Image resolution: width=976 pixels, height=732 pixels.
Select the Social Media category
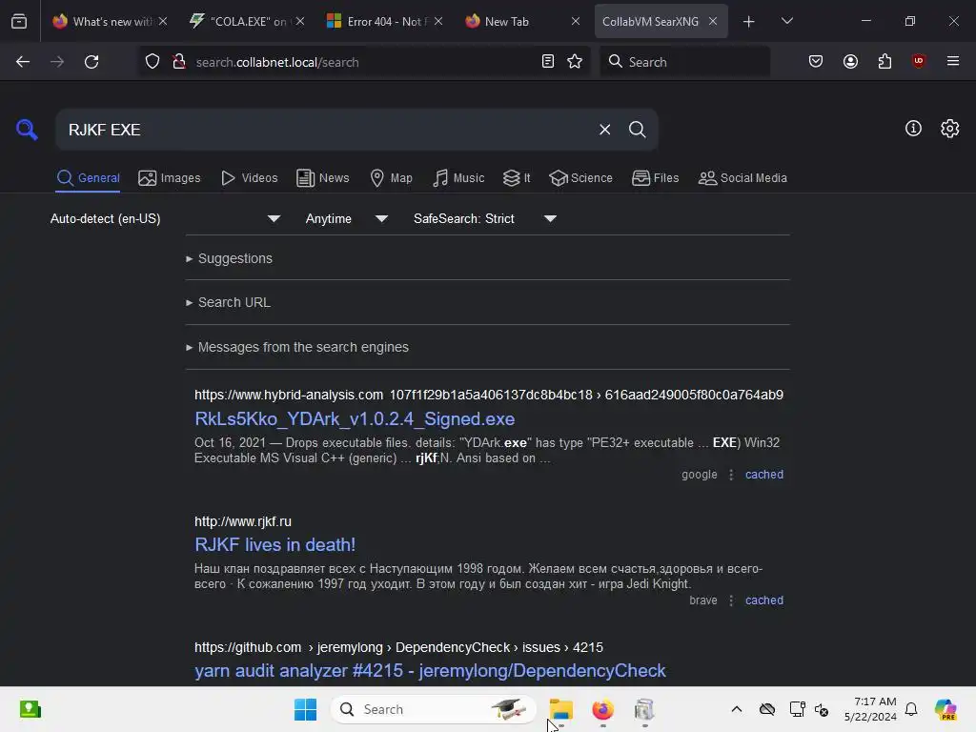pos(742,178)
